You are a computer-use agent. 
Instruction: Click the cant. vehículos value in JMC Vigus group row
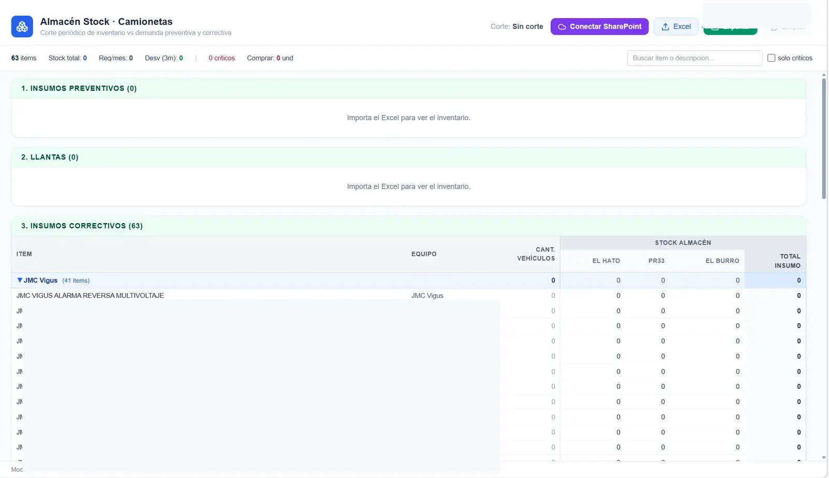point(553,281)
